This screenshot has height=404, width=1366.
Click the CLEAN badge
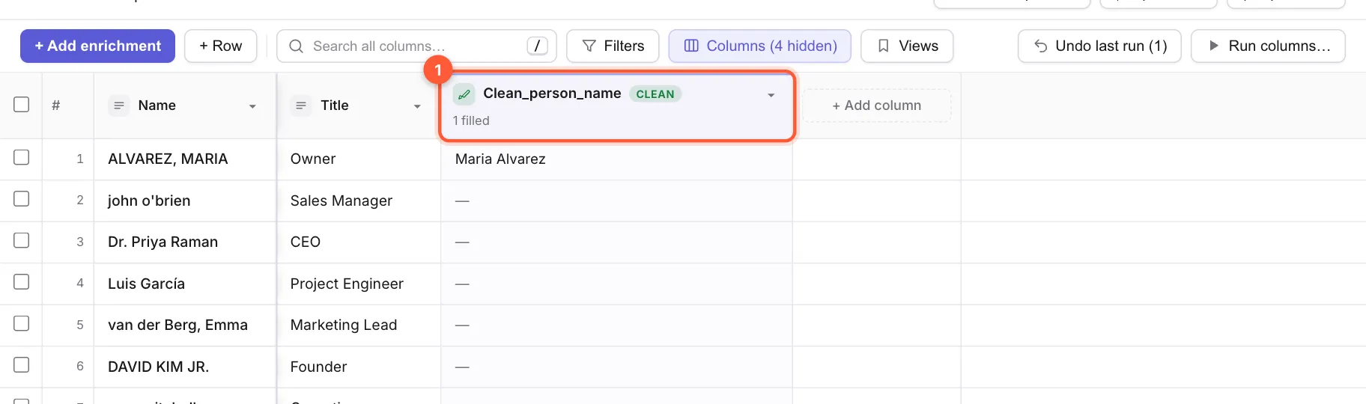[655, 94]
